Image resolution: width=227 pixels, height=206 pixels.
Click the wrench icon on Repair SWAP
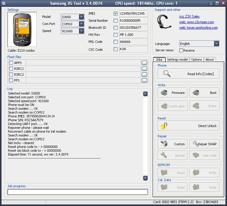pos(196,143)
